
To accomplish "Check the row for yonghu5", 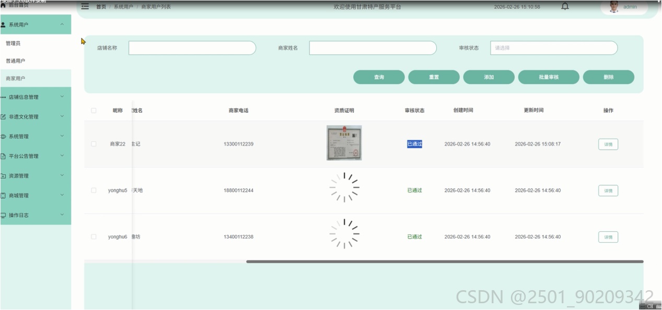I will 94,190.
